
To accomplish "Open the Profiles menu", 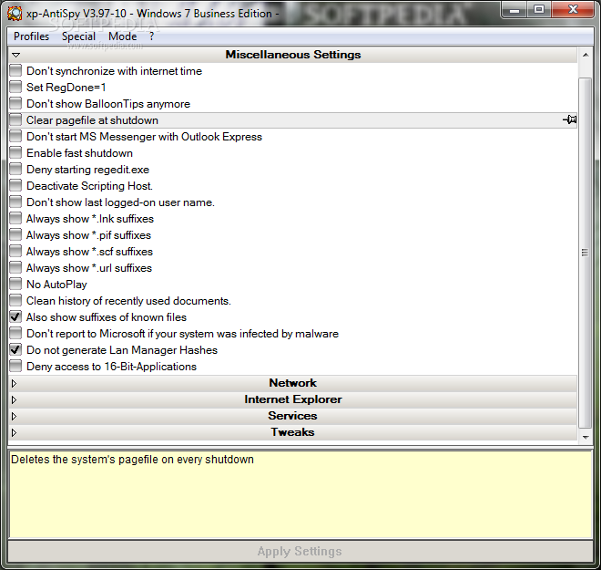I will click(32, 36).
